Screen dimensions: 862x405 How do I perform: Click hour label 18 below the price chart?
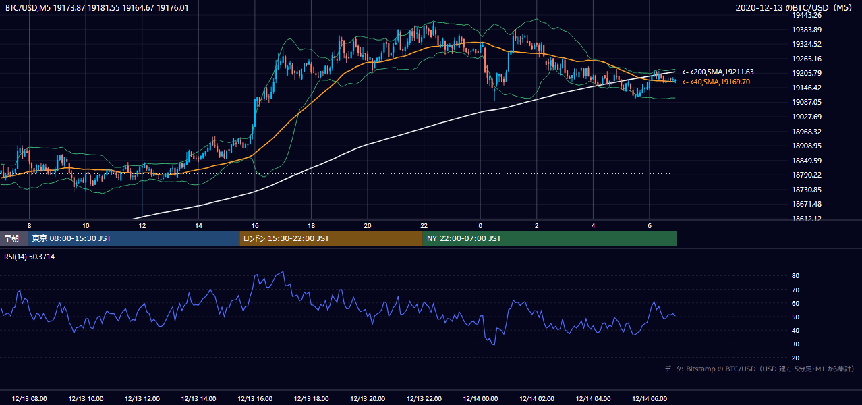click(312, 225)
